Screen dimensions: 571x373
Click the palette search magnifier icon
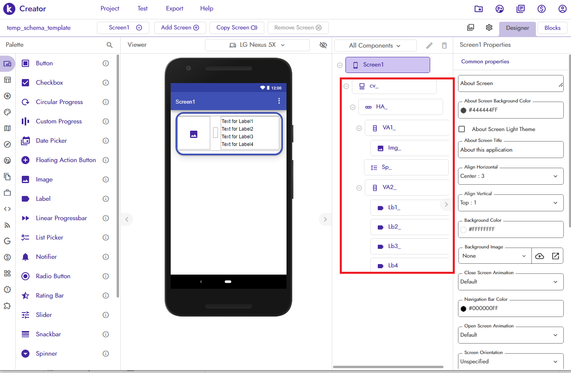pos(109,45)
